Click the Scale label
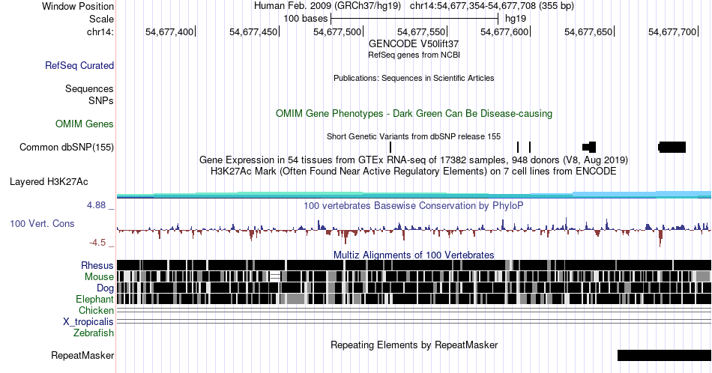 tap(101, 19)
